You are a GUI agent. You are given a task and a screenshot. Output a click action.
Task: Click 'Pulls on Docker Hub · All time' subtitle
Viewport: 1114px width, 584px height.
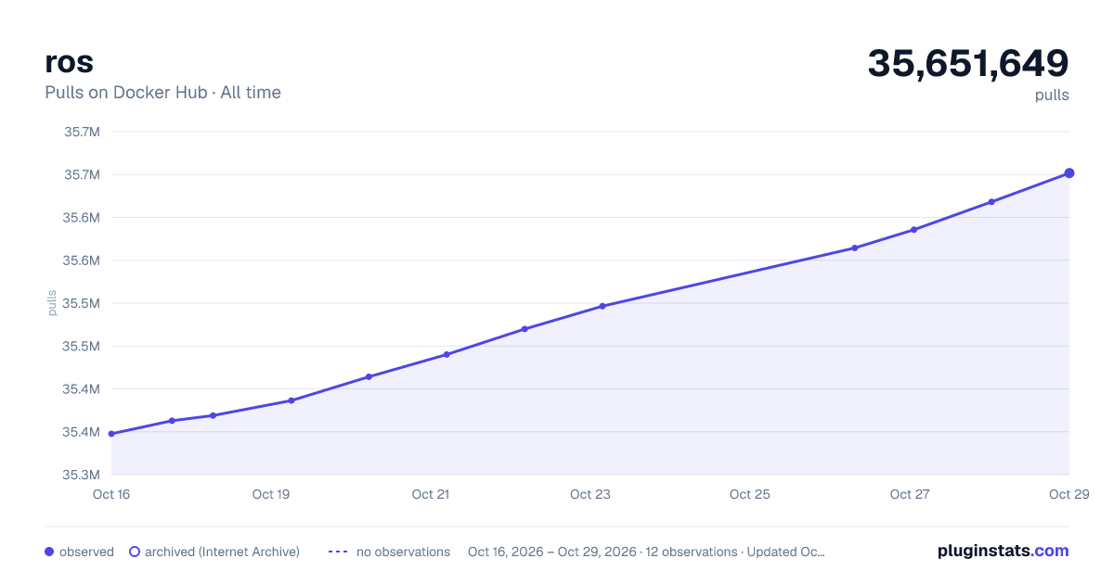tap(162, 93)
